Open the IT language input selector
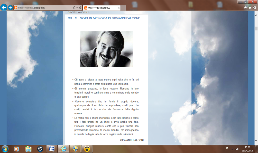The image size is (258, 153). tap(227, 149)
